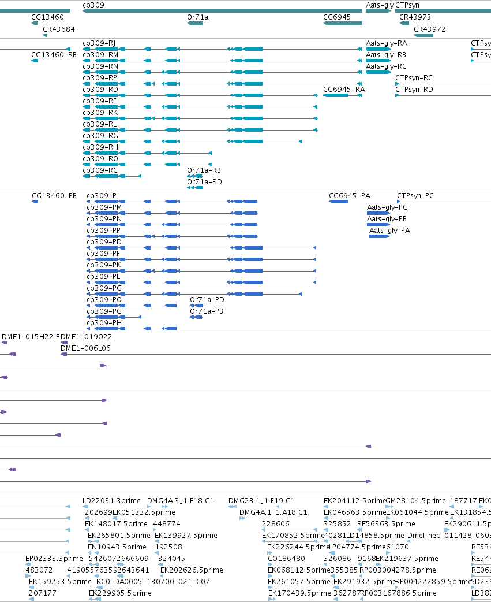Select the Or71a gene label
The width and height of the screenshot is (491, 602).
click(198, 17)
